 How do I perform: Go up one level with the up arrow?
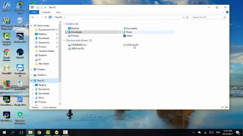pyautogui.click(x=46, y=17)
